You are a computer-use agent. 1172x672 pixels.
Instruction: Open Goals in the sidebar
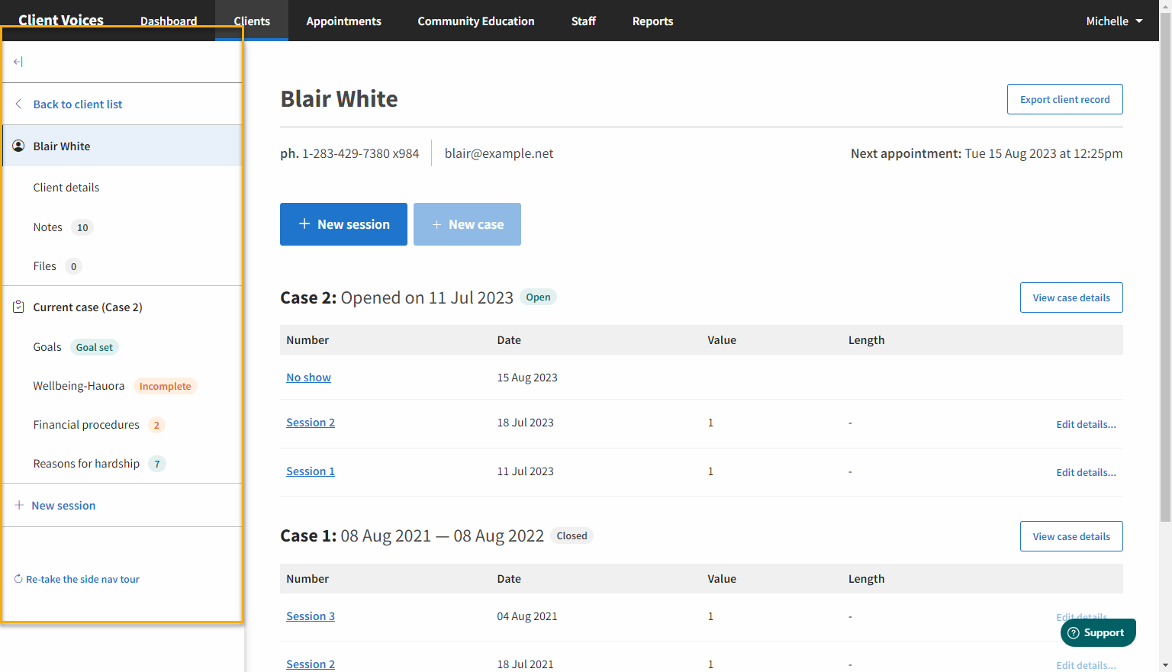click(x=47, y=347)
